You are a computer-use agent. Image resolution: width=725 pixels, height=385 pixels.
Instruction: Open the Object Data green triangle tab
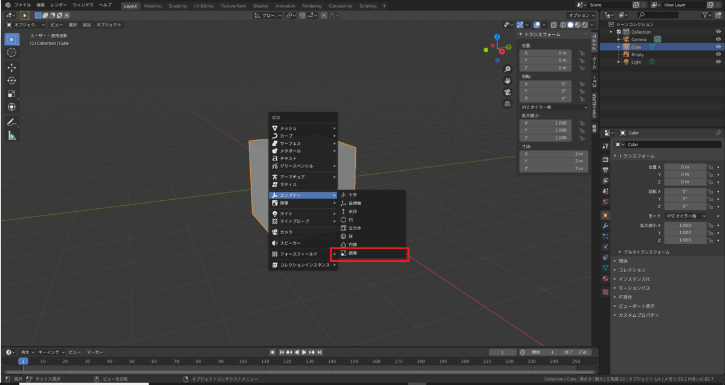coord(605,268)
